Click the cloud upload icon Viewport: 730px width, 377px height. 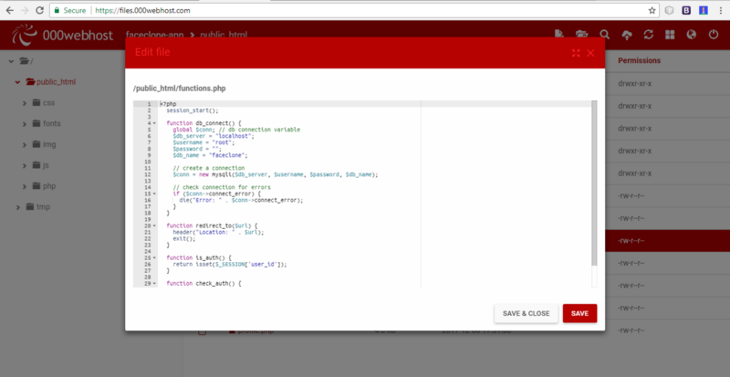point(627,35)
